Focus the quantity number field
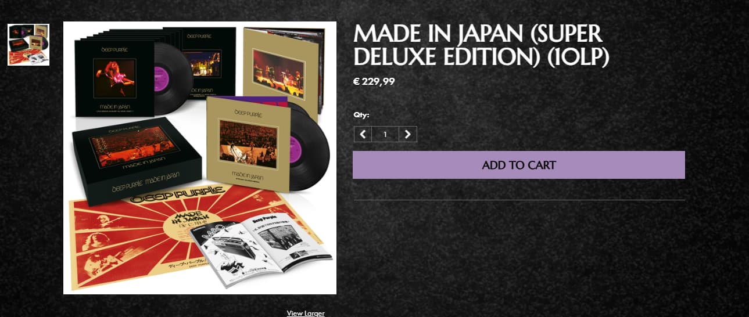This screenshot has height=317, width=749. coord(385,134)
